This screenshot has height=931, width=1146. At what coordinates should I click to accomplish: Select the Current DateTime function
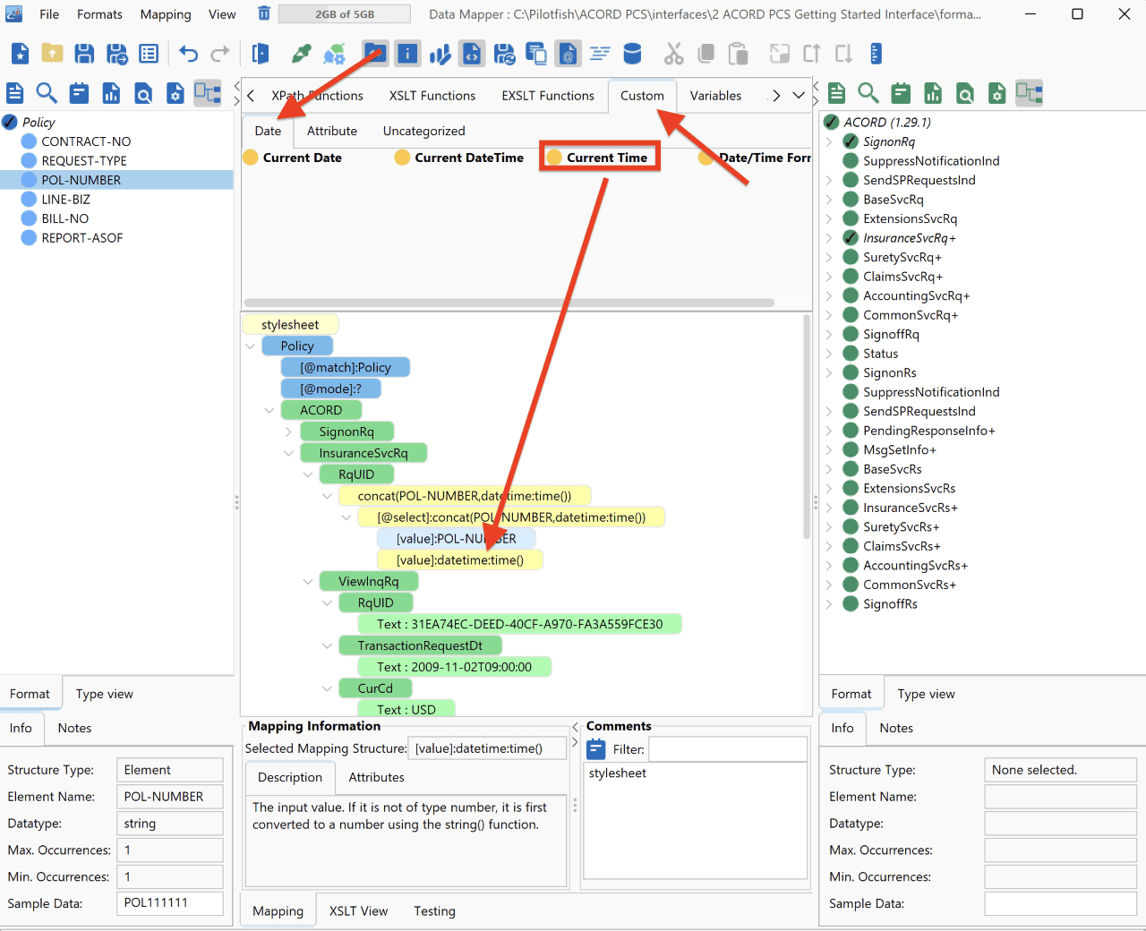tap(459, 158)
